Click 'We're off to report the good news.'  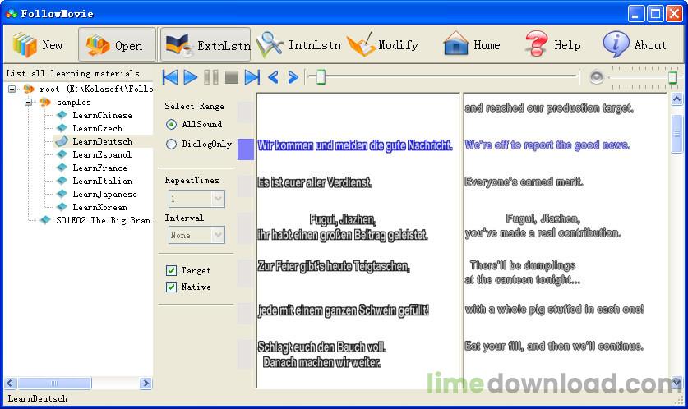point(547,145)
